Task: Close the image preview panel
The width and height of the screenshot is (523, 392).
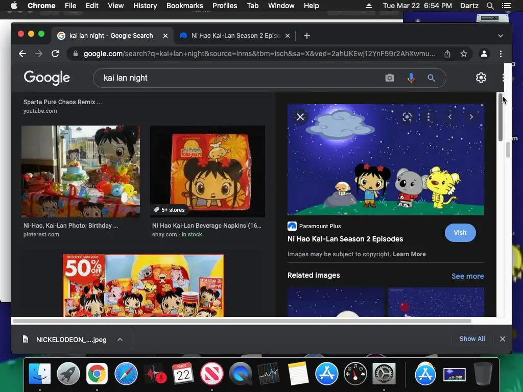Action: [300, 117]
